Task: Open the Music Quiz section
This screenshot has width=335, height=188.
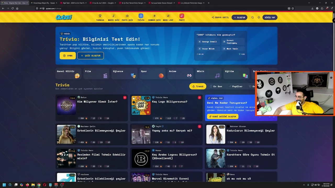Action: (x=114, y=17)
